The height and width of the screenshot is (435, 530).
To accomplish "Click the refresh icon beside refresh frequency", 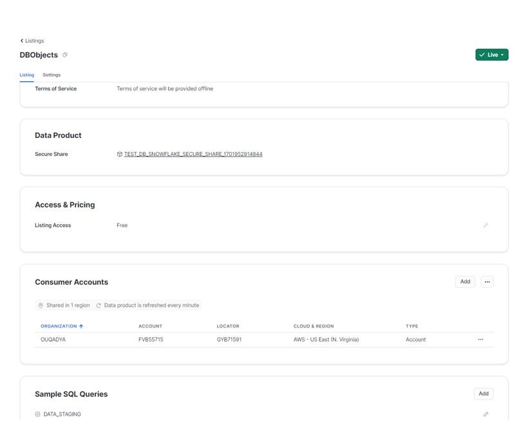I will point(99,305).
